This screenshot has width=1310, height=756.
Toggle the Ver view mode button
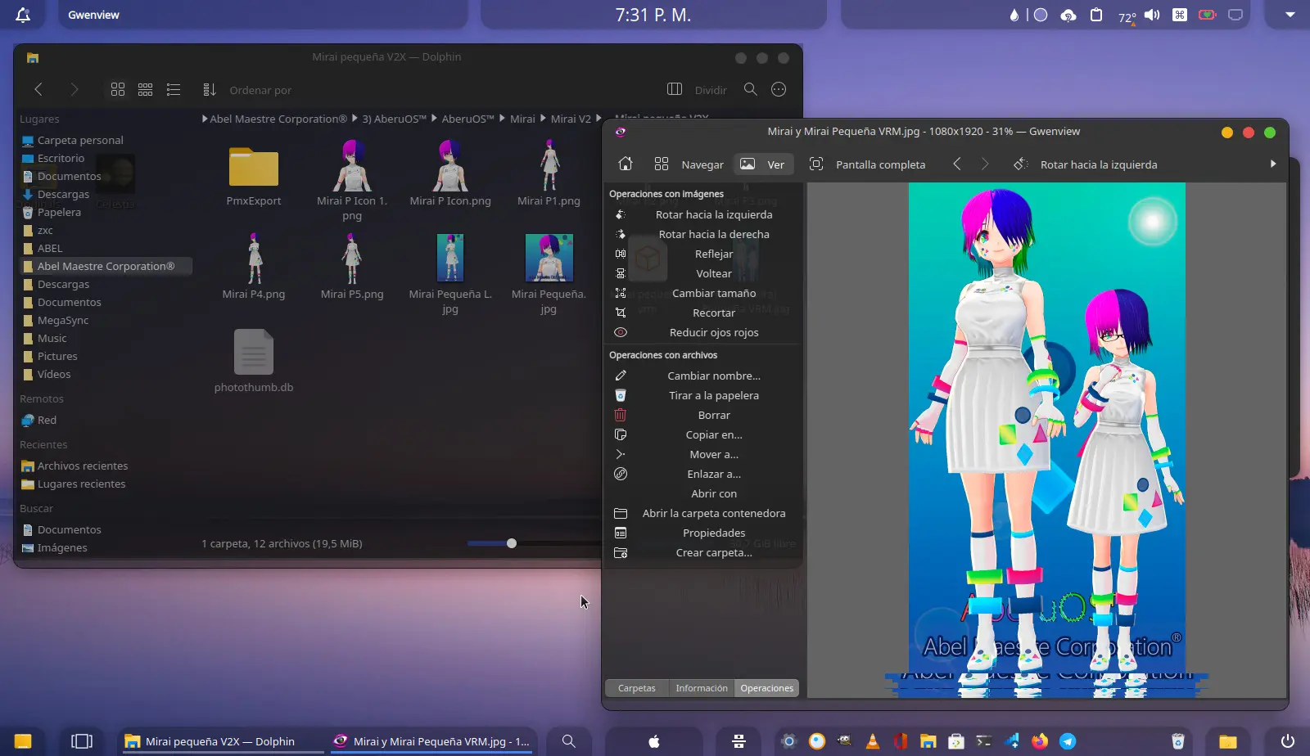coord(762,164)
